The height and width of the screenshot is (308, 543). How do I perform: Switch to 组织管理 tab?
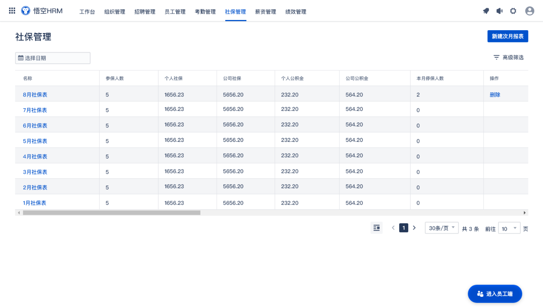coord(115,12)
